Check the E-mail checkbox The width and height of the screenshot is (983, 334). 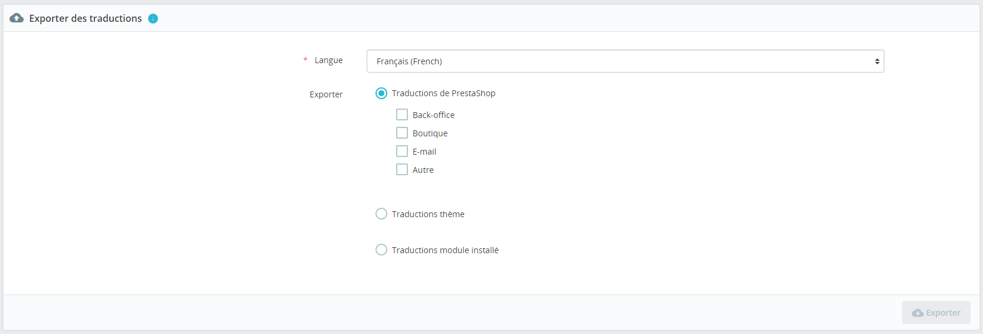[x=402, y=151]
